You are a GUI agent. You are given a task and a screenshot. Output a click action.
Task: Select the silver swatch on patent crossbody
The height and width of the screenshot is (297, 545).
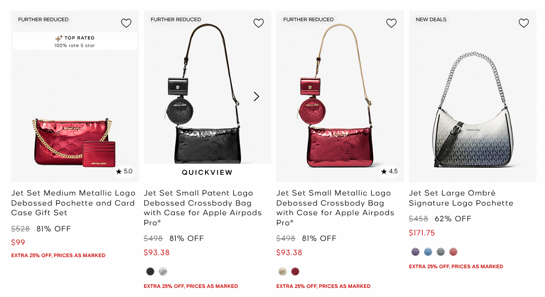(x=163, y=271)
